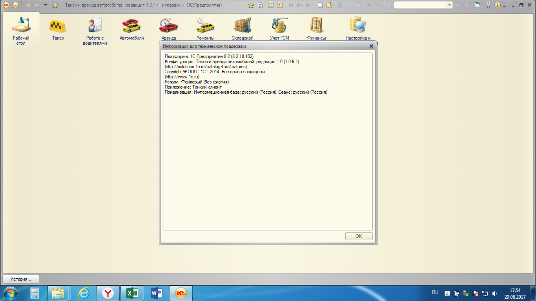The width and height of the screenshot is (536, 301).
Task: Select the Учет ГСМ section
Action: pos(279,29)
